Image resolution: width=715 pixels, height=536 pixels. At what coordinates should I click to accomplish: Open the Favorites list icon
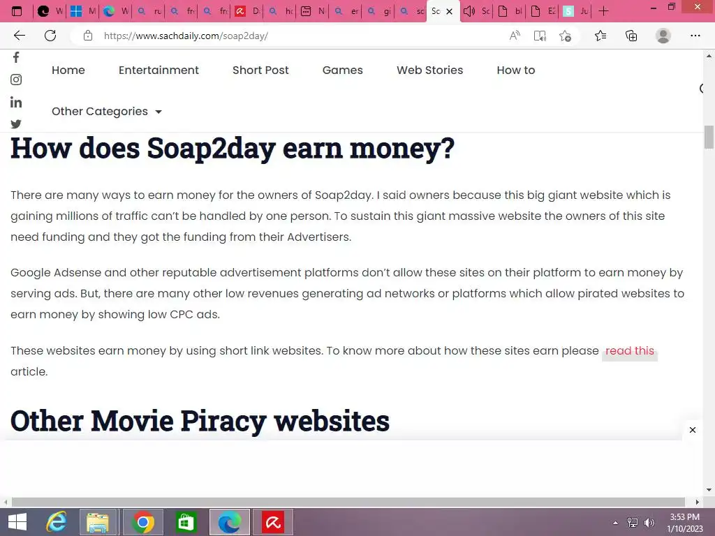click(600, 36)
